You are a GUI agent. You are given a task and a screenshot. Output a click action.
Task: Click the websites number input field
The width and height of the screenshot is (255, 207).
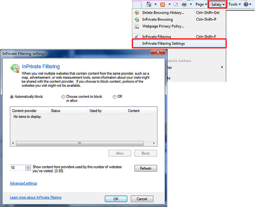pyautogui.click(x=17, y=168)
